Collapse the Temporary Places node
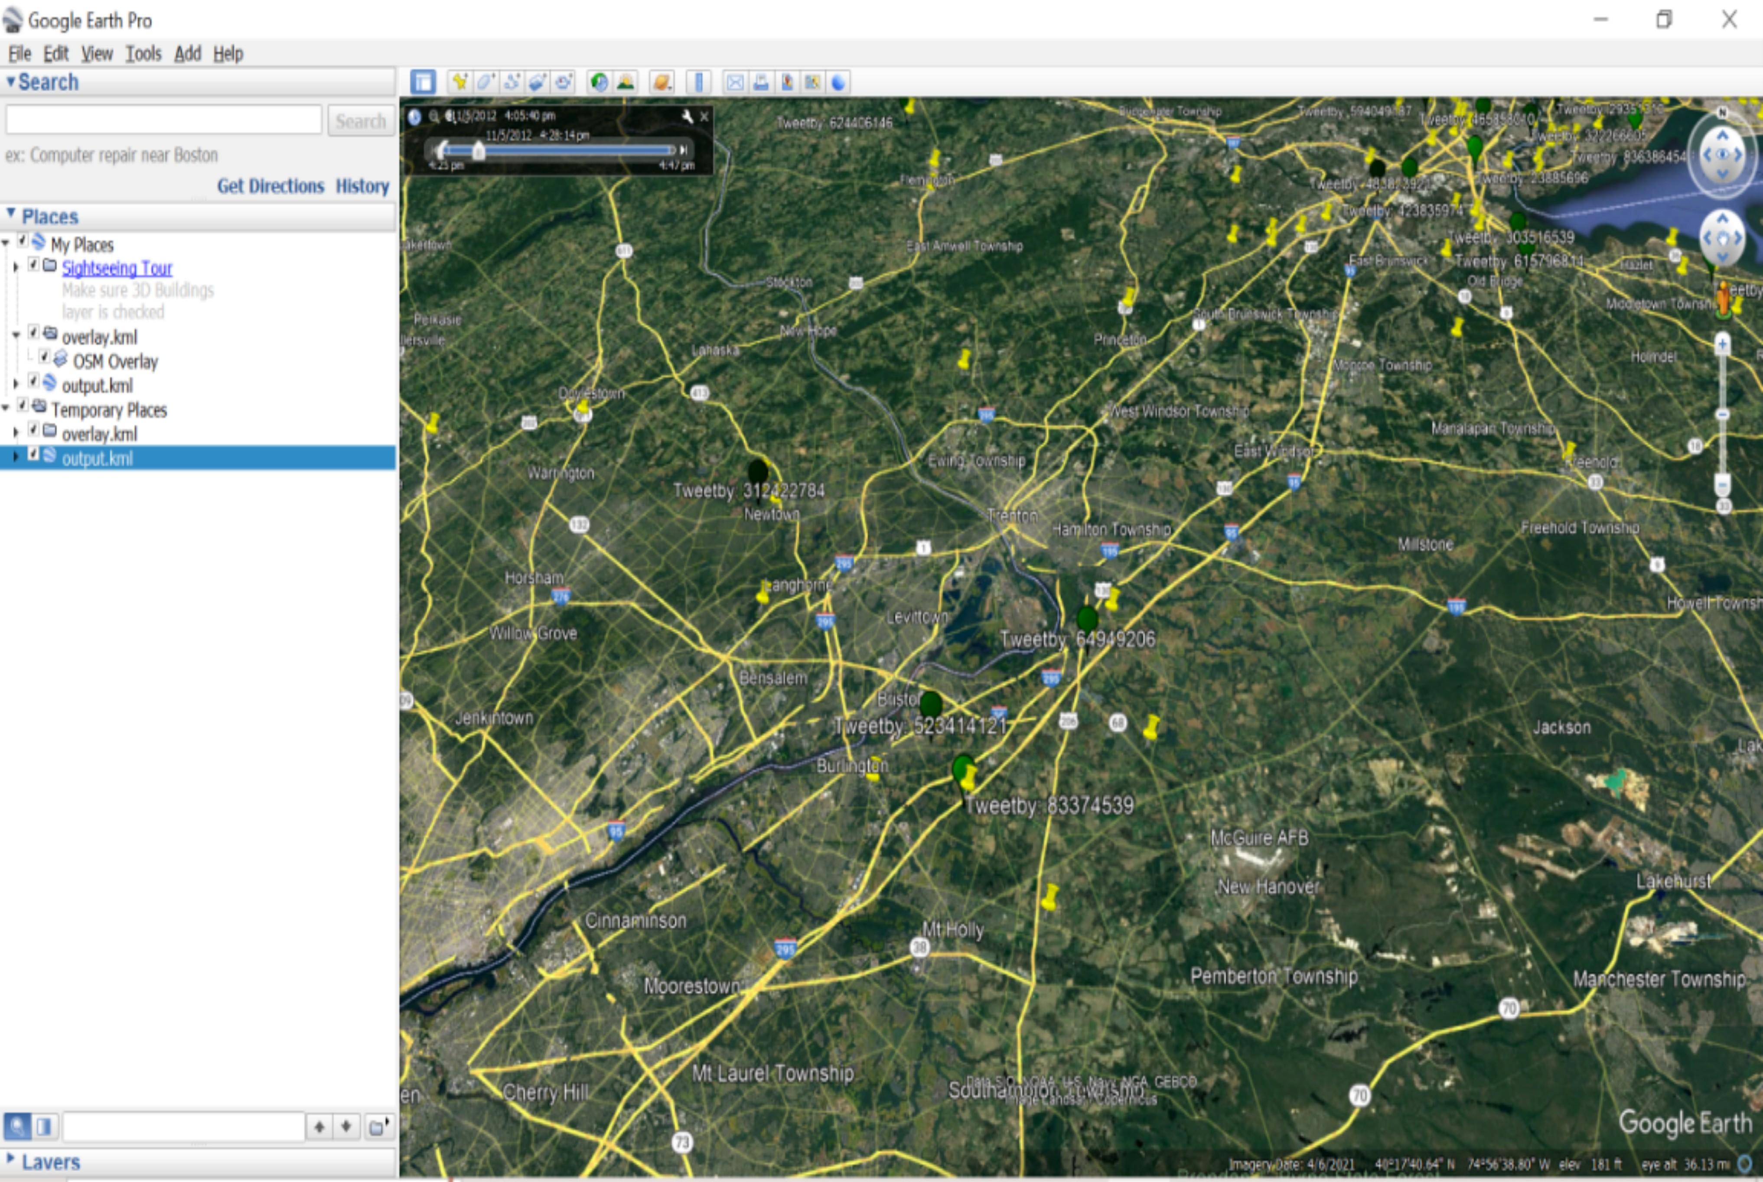 (6, 408)
